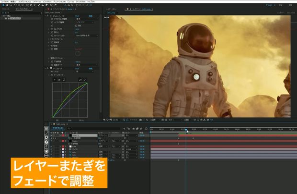Open the fractal type dropdown

[87, 19]
